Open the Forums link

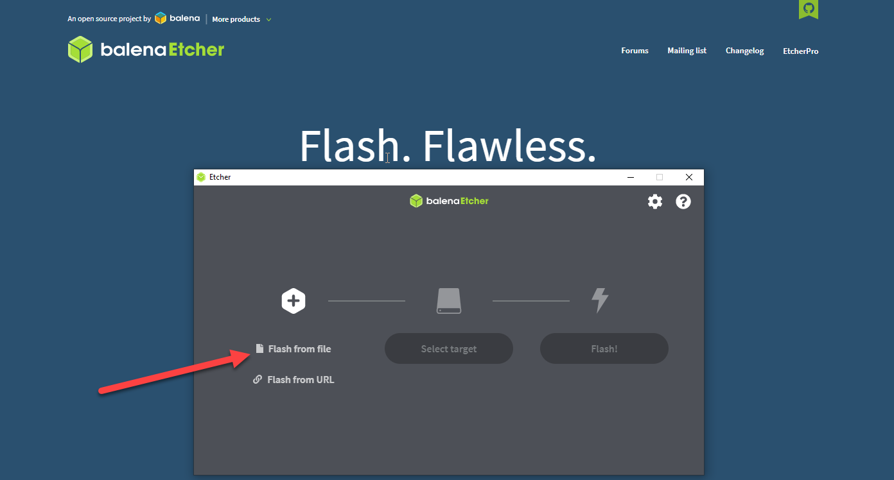pos(635,51)
